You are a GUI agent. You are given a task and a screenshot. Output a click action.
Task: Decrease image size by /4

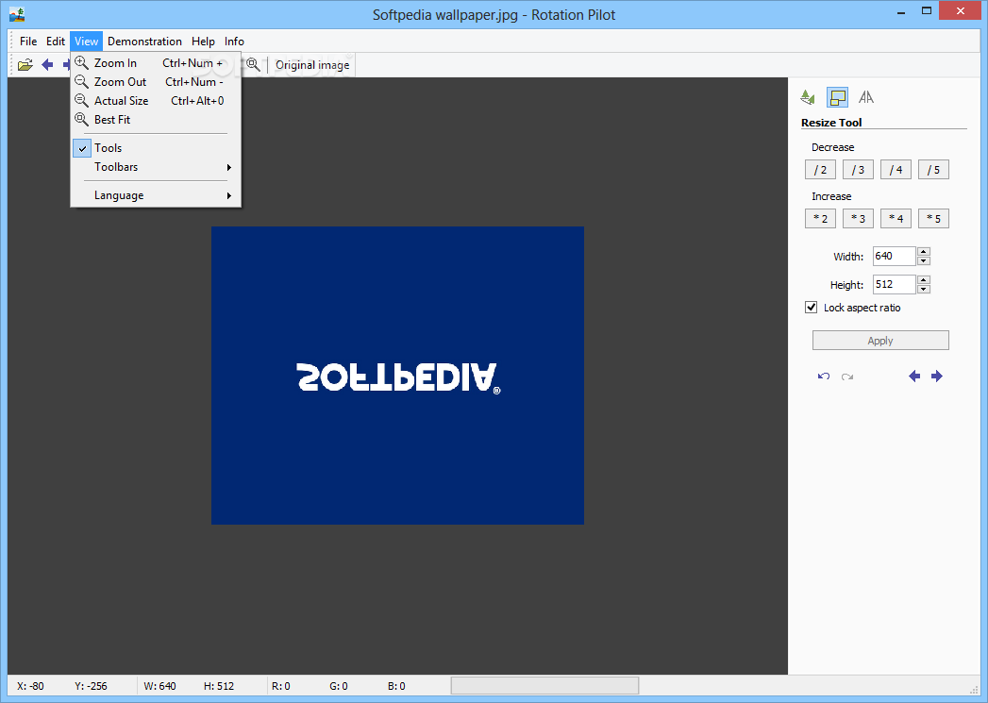pos(896,170)
